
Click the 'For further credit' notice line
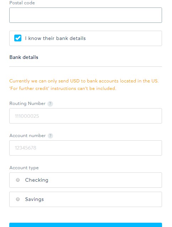point(63,88)
